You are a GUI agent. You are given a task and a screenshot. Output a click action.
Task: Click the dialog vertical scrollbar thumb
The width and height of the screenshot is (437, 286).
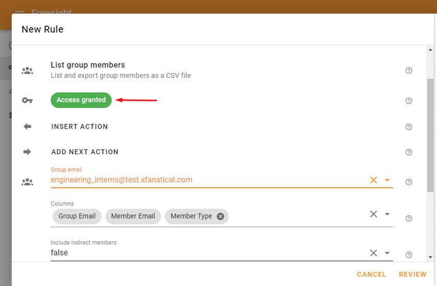pyautogui.click(x=430, y=136)
